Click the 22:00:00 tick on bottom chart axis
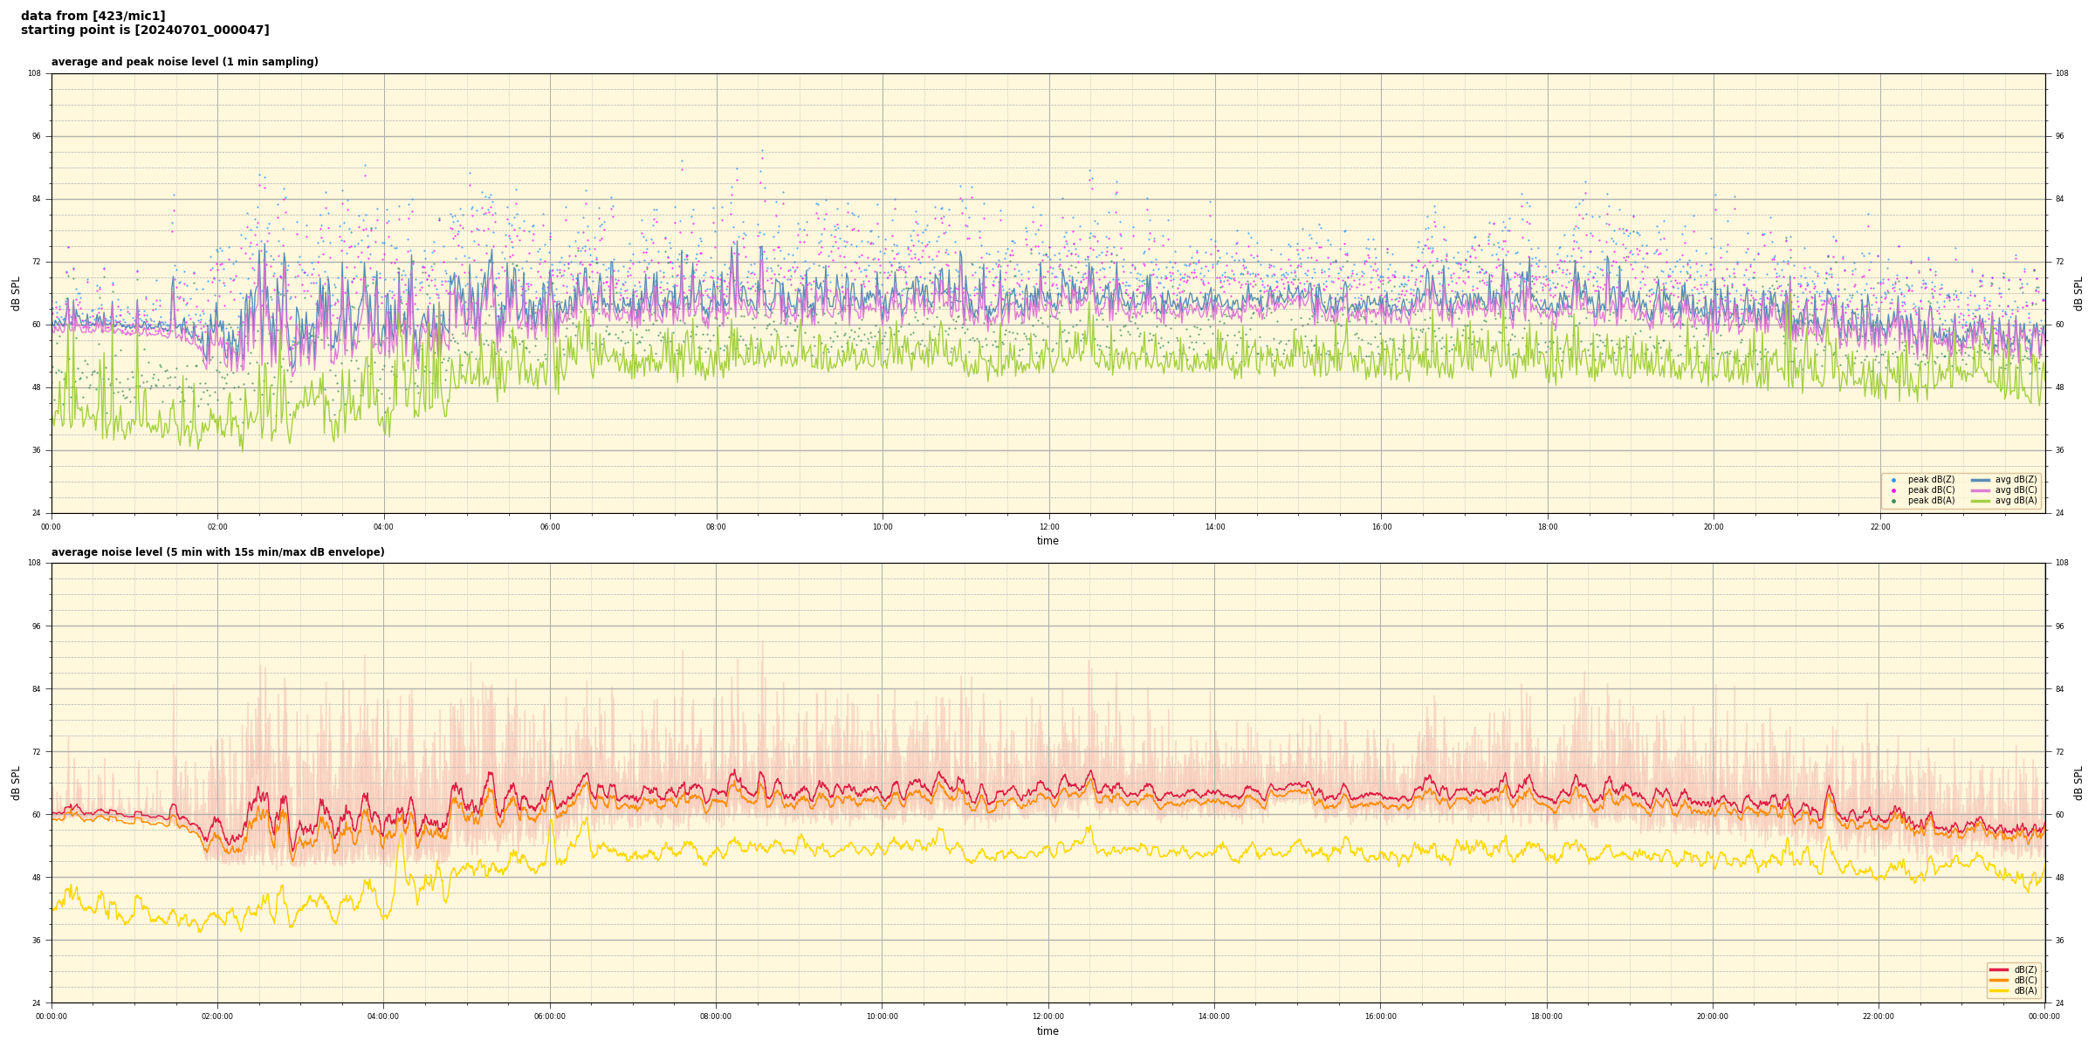 (x=1879, y=1016)
